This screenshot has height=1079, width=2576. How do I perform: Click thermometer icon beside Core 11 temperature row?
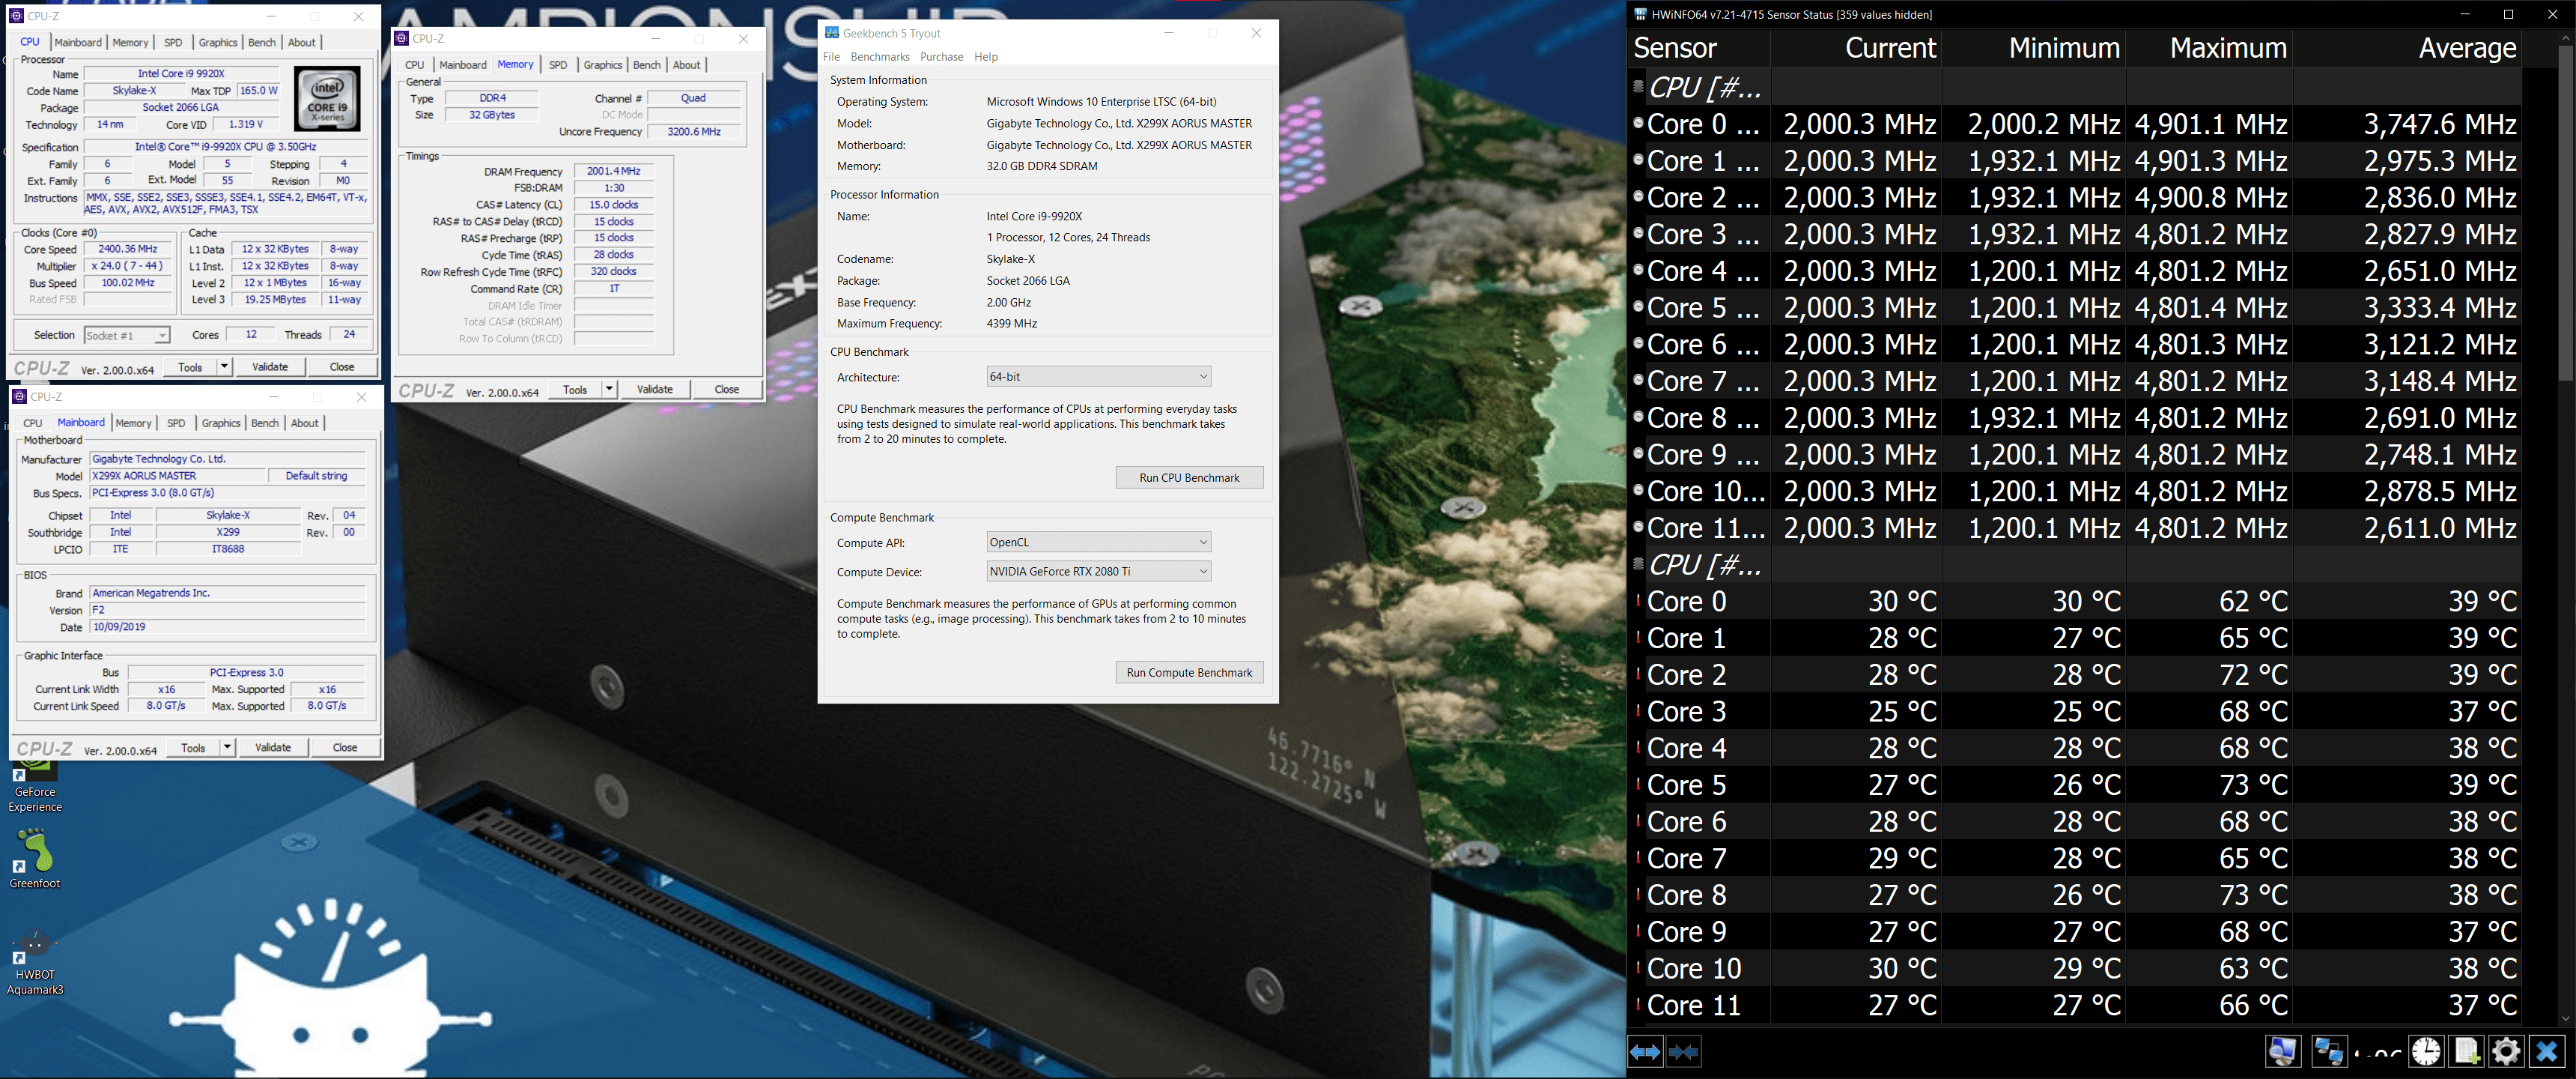(1638, 1004)
